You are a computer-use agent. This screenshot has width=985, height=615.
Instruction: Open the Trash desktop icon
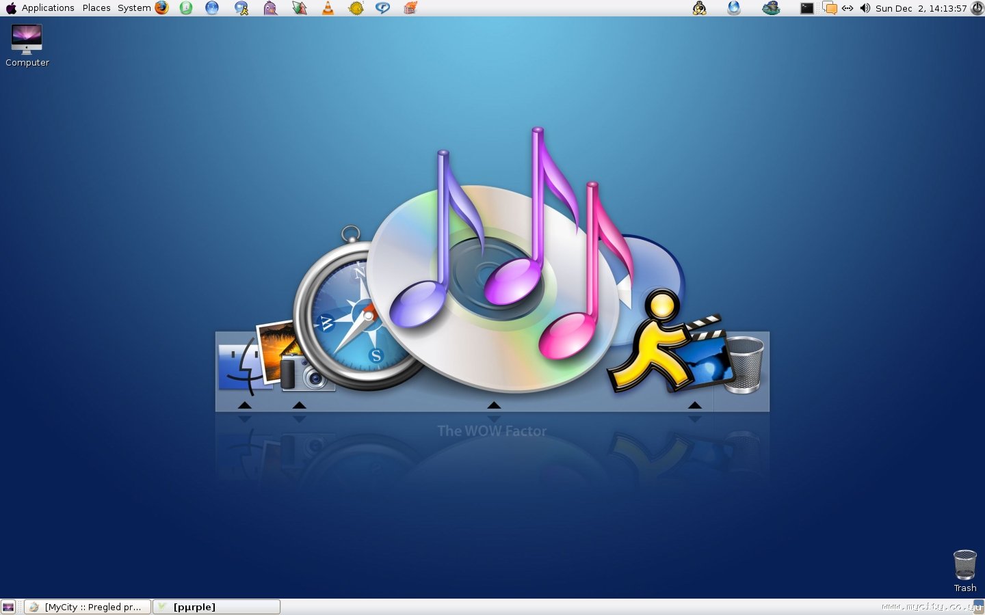click(x=965, y=571)
